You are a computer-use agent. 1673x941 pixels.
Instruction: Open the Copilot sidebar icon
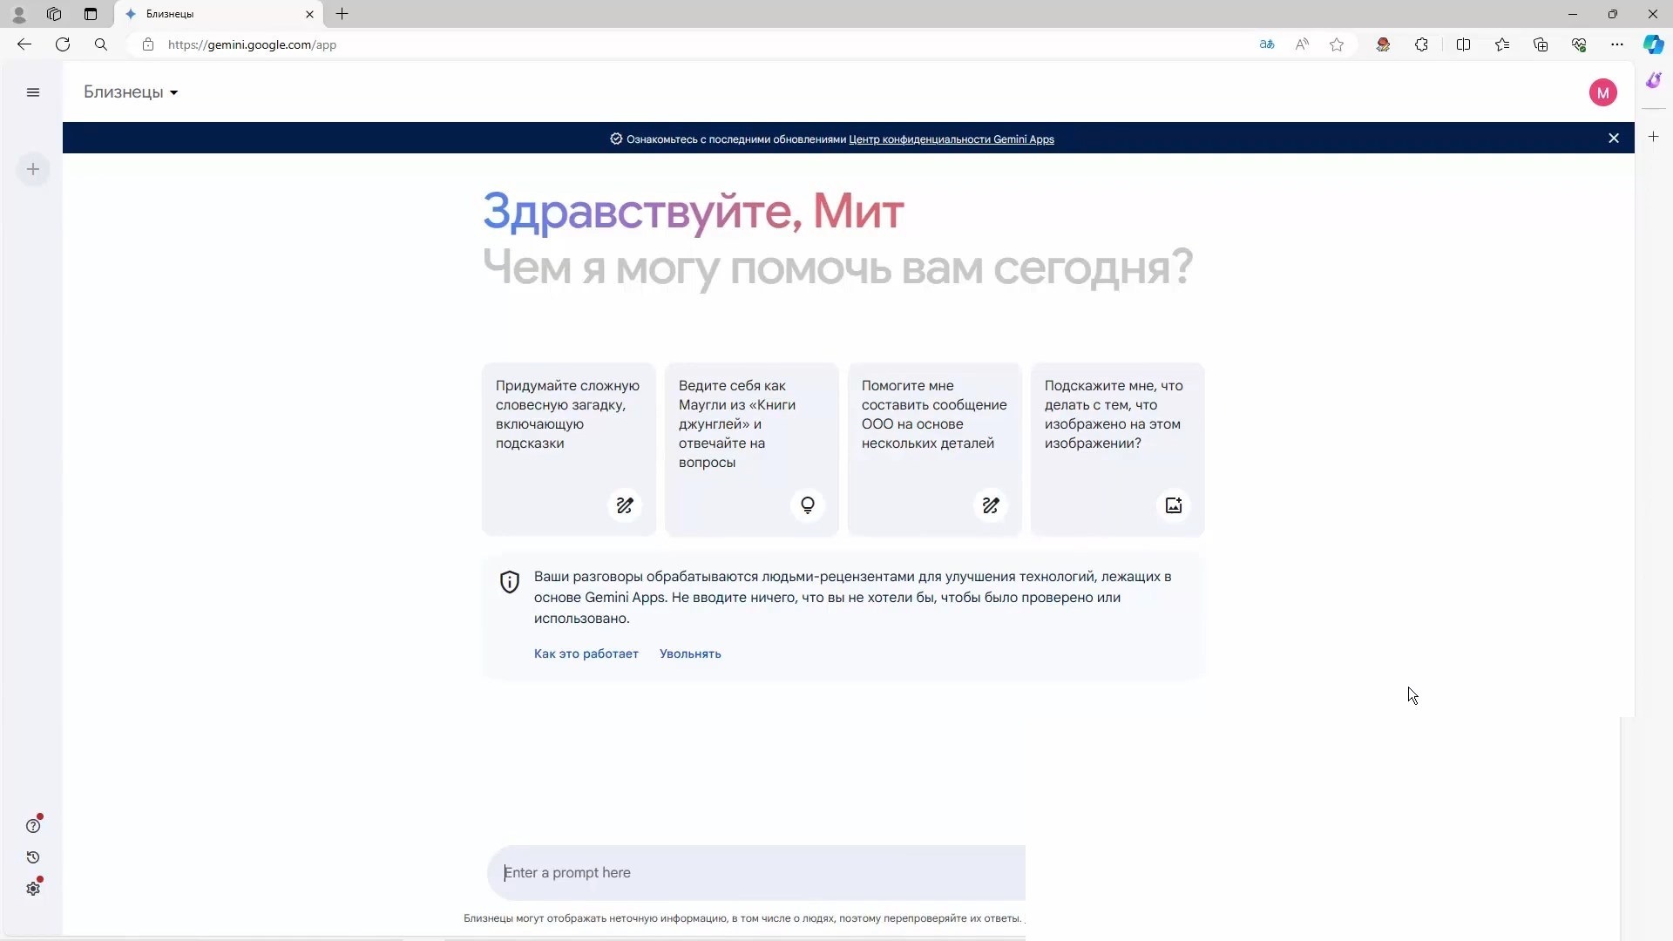[1653, 44]
